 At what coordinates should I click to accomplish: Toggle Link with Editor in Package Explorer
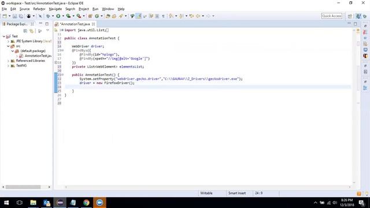pos(31,31)
